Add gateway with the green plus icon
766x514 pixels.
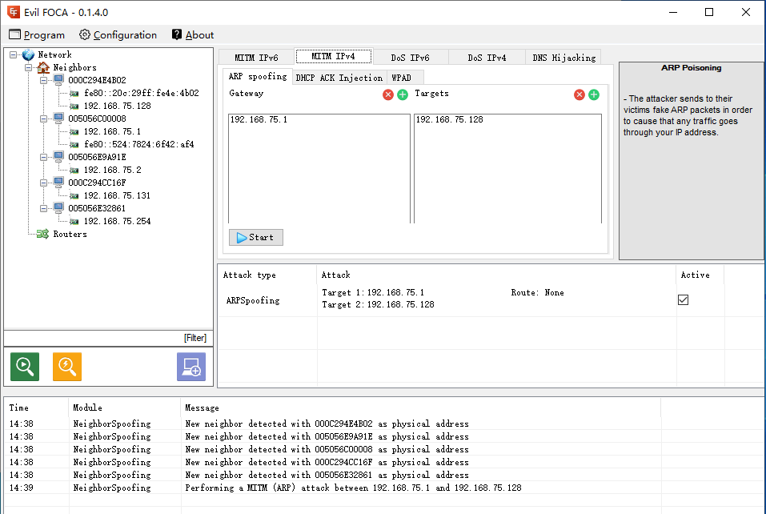pos(403,94)
